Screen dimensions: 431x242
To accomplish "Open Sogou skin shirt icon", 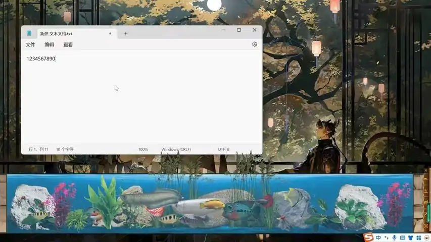I will (x=410, y=237).
